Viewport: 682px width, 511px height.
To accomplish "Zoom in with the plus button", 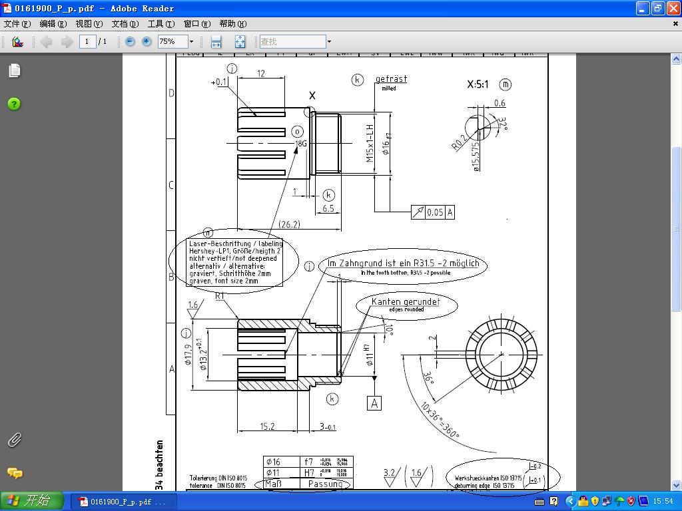I will [147, 42].
